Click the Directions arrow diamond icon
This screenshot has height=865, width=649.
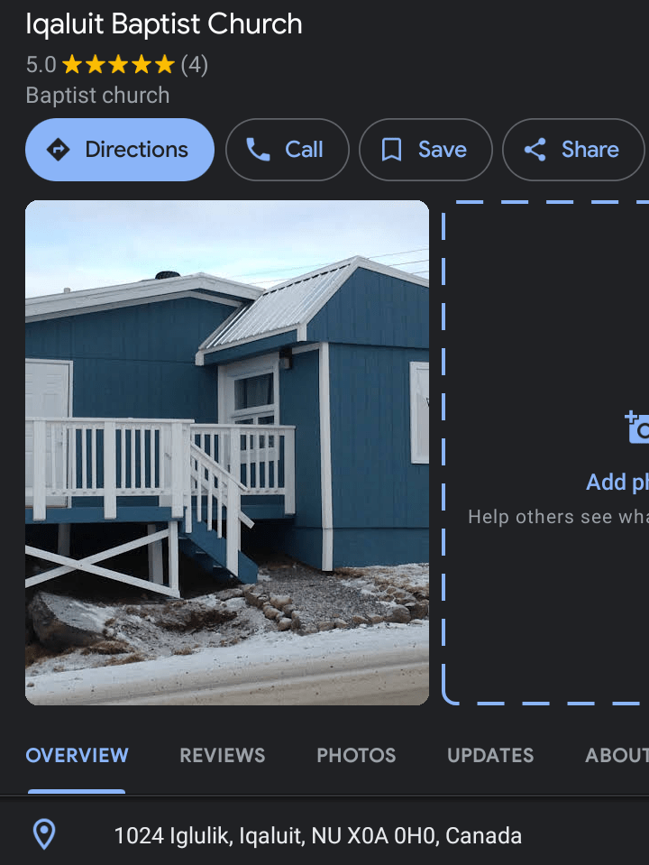[x=58, y=150]
